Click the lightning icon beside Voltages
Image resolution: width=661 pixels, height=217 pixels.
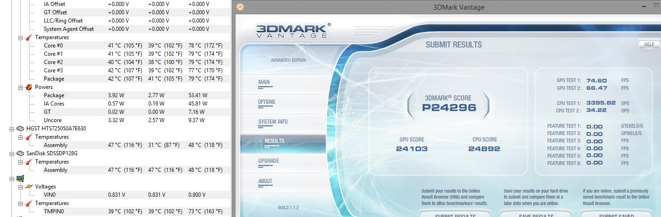pos(29,187)
